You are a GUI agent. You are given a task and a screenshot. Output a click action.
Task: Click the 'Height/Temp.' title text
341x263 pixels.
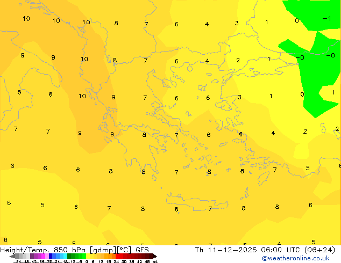pyautogui.click(x=24, y=250)
